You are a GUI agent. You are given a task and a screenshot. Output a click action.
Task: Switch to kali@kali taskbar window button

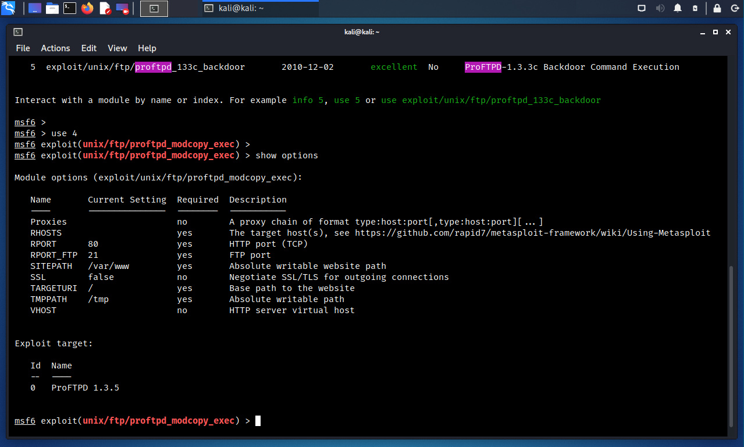pyautogui.click(x=260, y=8)
